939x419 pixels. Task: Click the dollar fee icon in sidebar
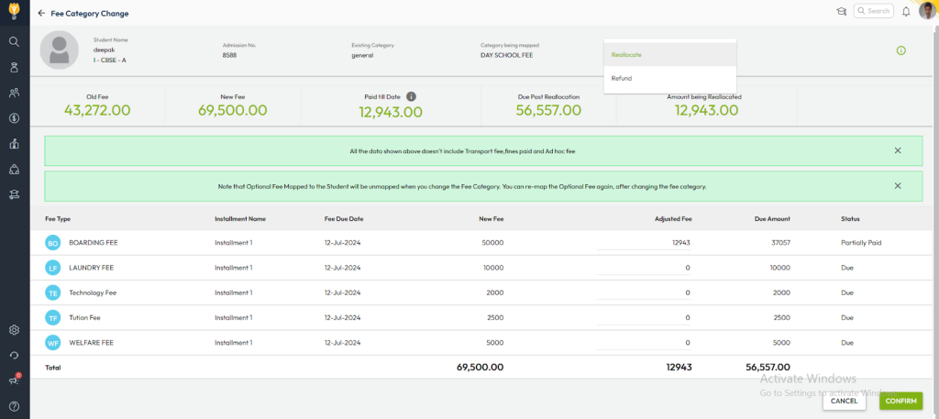coord(15,117)
